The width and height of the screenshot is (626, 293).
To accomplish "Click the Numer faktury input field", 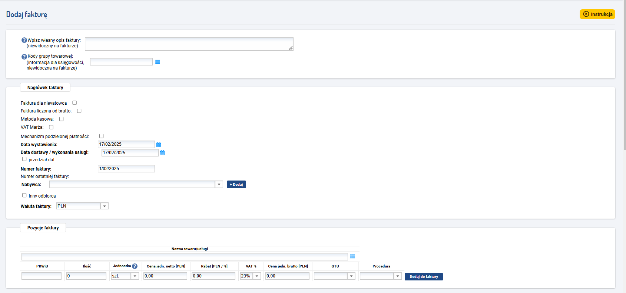I will tap(126, 169).
